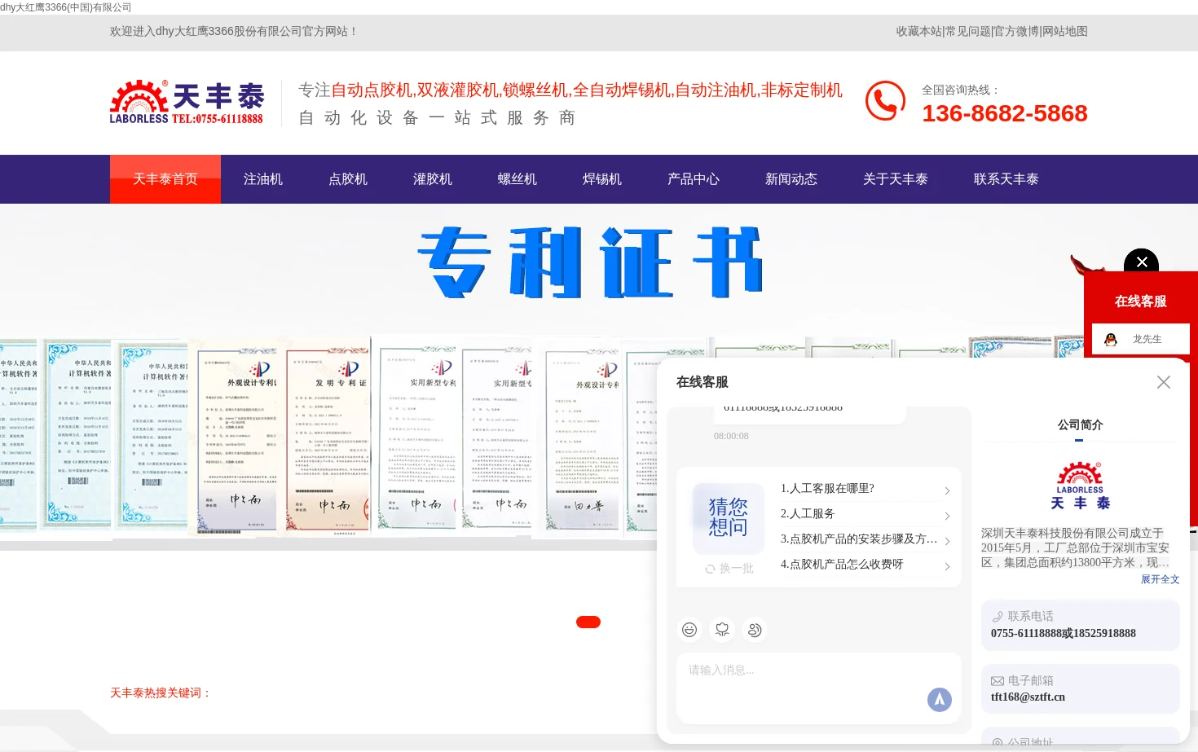Click hotline number 136-8682-5868
Screen dimensions: 1198x752
[x=1005, y=113]
